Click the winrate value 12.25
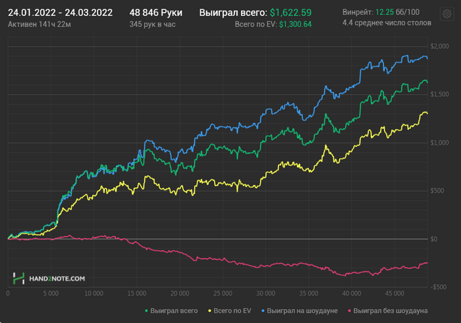This screenshot has width=461, height=323. 385,12
